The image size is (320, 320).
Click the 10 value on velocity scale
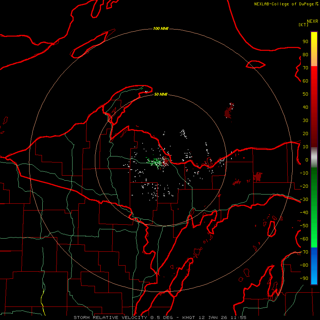pyautogui.click(x=305, y=147)
